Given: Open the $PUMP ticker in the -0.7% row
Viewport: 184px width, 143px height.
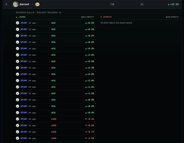Looking at the screenshot, I should pyautogui.click(x=24, y=132).
